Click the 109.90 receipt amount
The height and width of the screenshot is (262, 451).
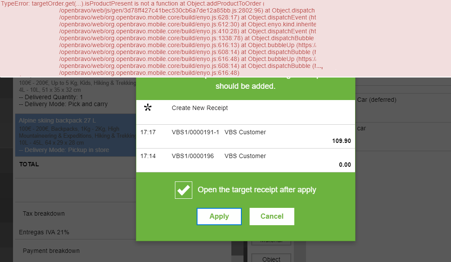tap(341, 141)
